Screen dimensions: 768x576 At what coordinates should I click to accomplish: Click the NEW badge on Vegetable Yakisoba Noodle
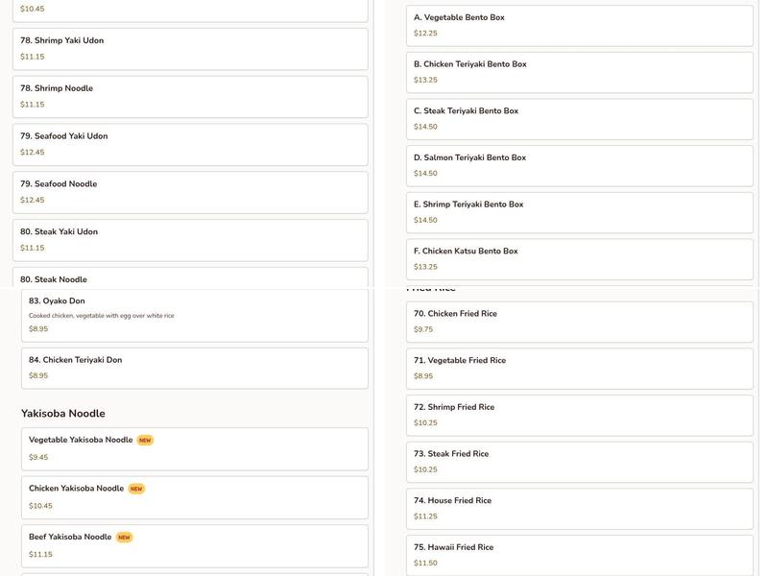pos(145,441)
